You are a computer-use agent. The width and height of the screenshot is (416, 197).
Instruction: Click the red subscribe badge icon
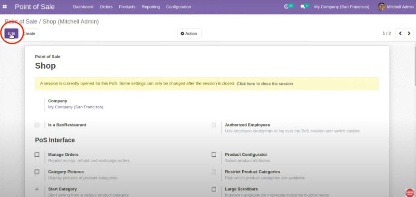click(410, 192)
